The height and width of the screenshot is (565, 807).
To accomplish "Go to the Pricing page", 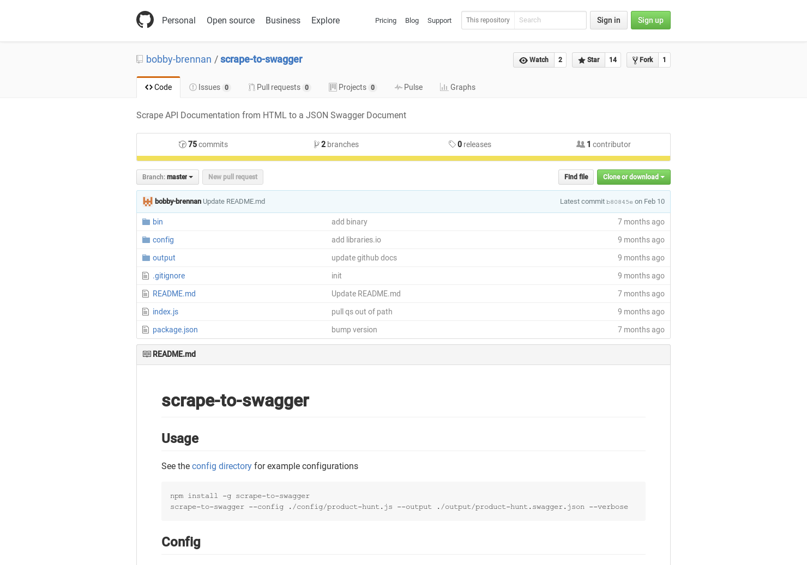I will pos(386,21).
